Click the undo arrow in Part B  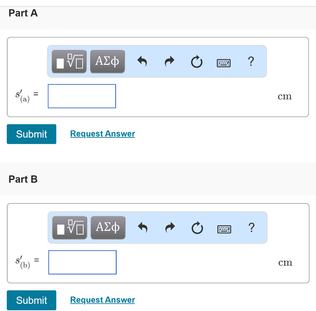(x=143, y=228)
